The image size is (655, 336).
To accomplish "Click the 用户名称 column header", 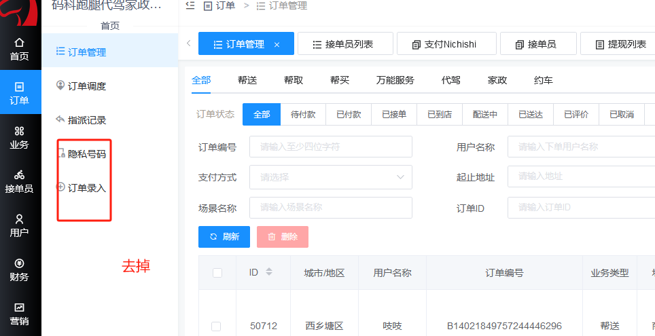I will [x=392, y=273].
